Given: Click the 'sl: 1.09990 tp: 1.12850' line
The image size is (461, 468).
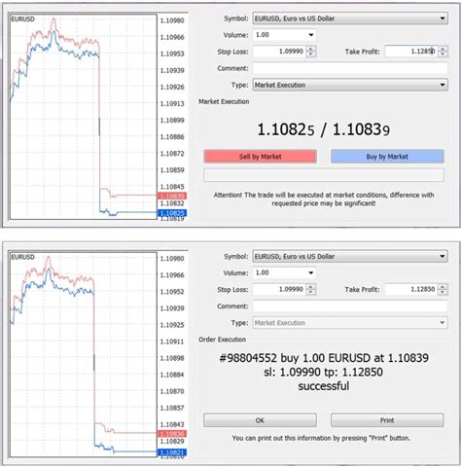Looking at the screenshot, I should click(323, 372).
